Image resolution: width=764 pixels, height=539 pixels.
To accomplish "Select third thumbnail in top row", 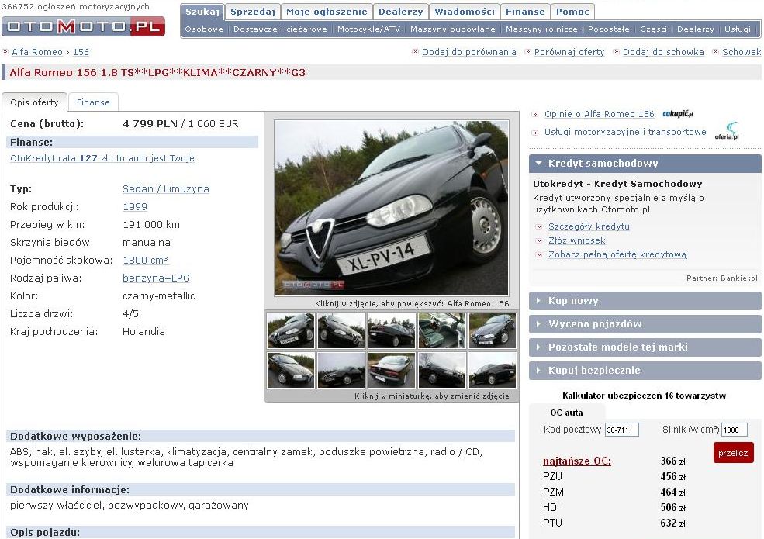I will coord(392,330).
